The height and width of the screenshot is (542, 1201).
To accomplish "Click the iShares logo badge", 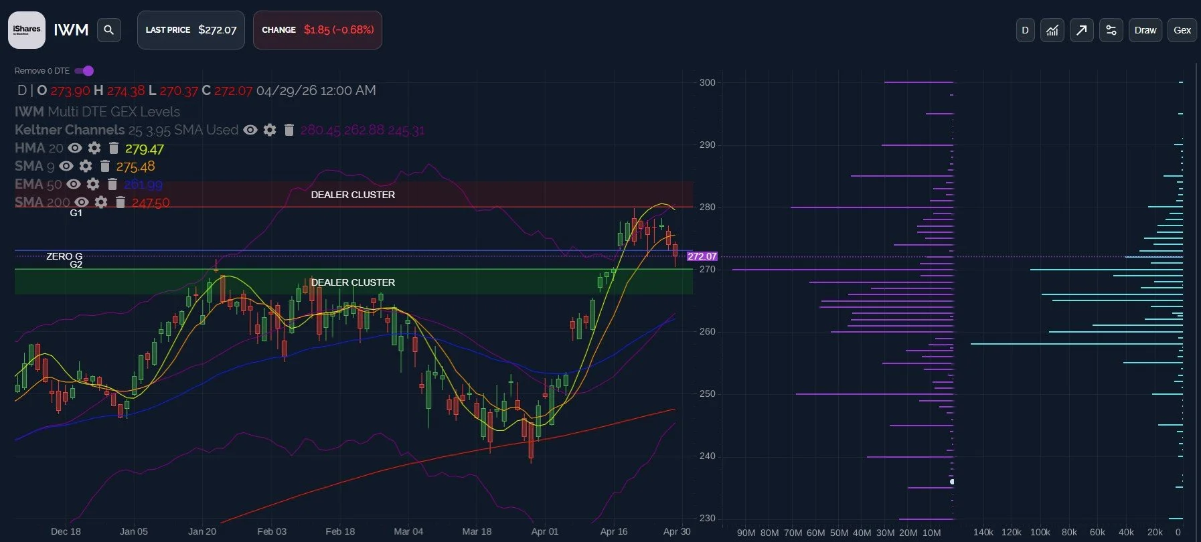I will [27, 30].
